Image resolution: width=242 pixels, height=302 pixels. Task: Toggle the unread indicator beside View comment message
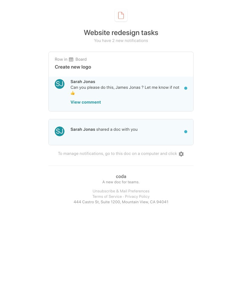tap(186, 88)
